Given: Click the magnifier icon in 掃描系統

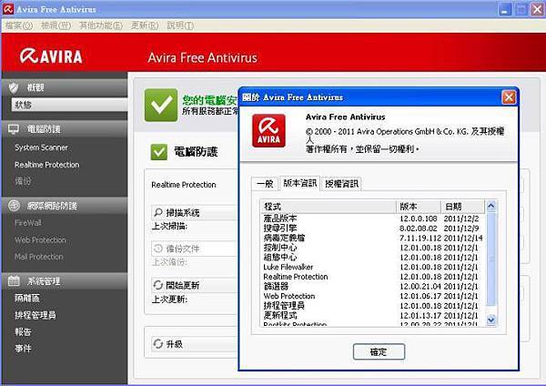Looking at the screenshot, I should click(158, 212).
